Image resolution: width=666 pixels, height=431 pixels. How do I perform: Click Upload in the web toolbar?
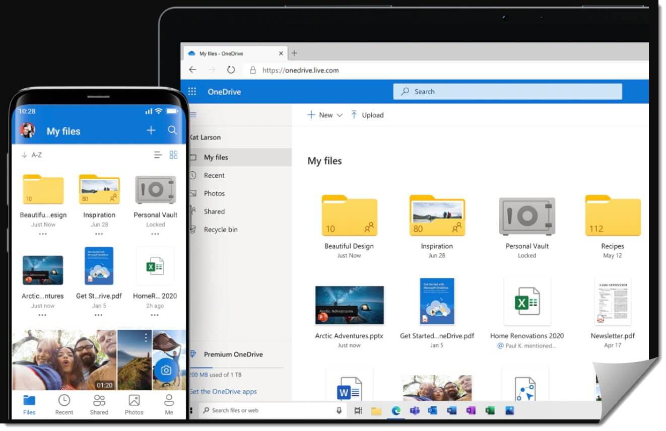tap(367, 115)
